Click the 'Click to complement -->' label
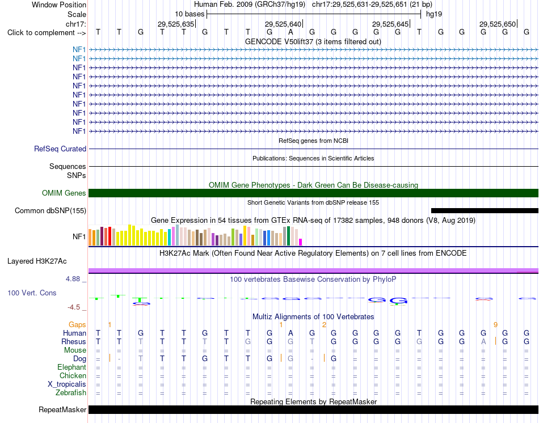 click(x=47, y=33)
